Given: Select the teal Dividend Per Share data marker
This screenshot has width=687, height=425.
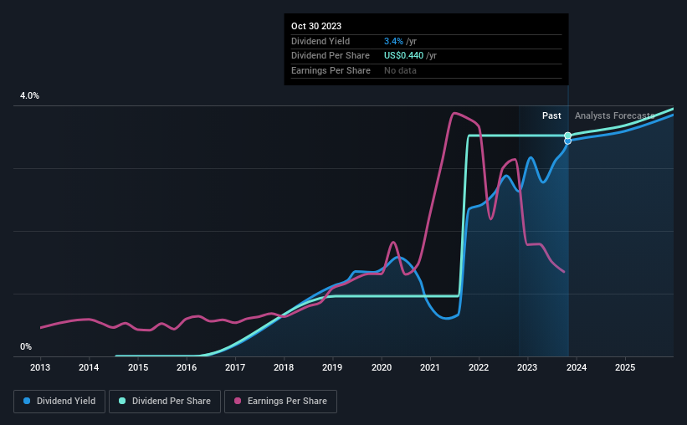Looking at the screenshot, I should tap(568, 136).
